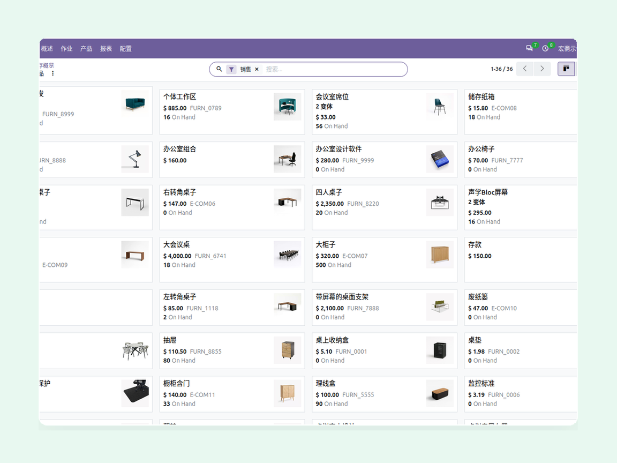Click the 搜索 search input field
617x463 pixels.
(334, 69)
